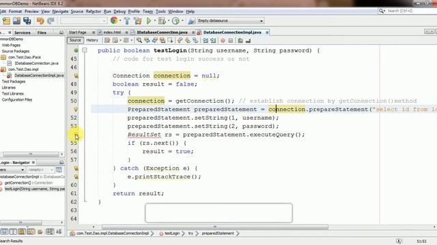The height and width of the screenshot is (245, 437).
Task: Click the Uncomment code icon at toolbar end
Action: [x=248, y=41]
